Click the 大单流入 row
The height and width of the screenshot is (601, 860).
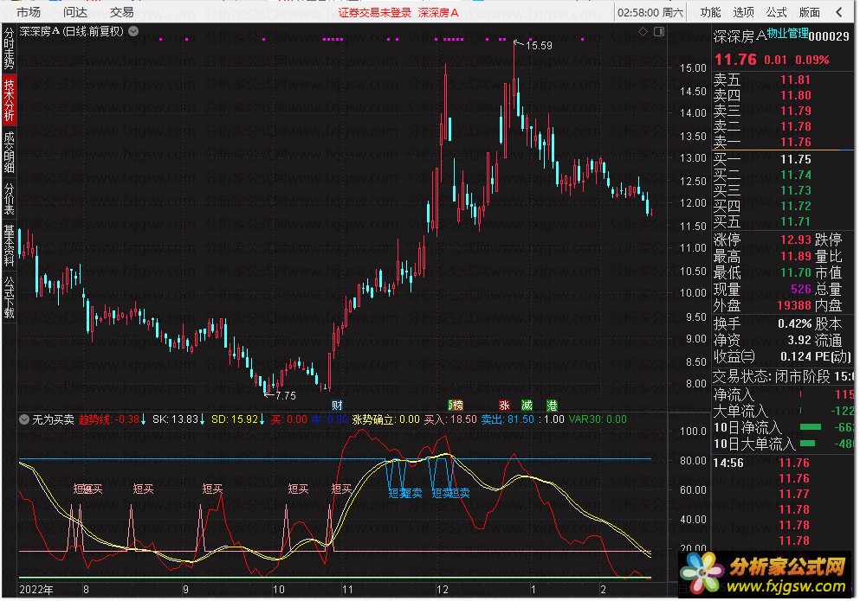(x=783, y=411)
